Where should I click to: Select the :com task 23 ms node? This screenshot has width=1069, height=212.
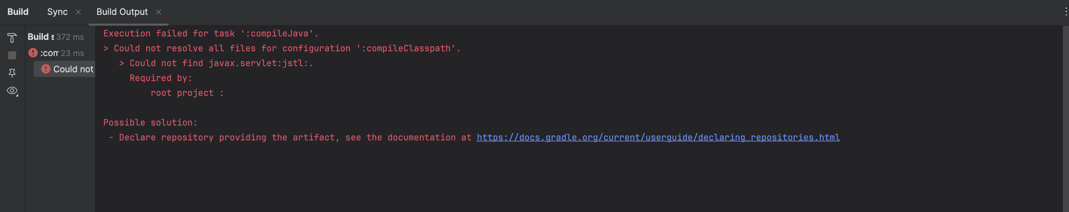coord(61,53)
